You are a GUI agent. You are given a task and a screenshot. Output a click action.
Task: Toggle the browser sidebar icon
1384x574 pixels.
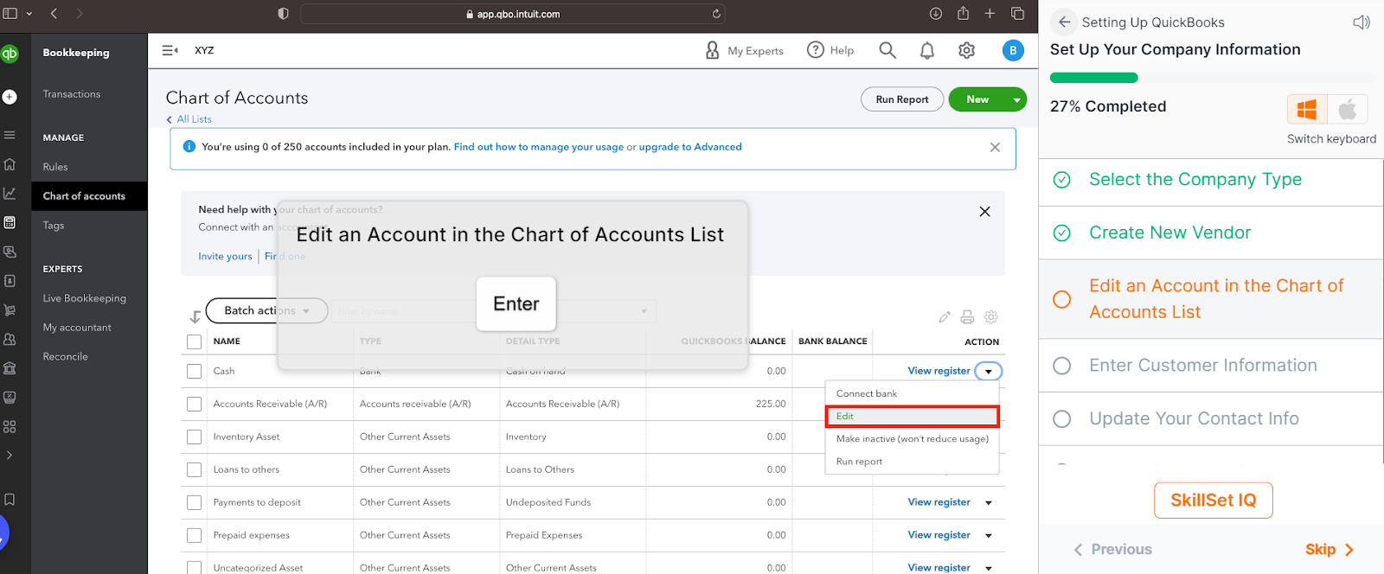tap(10, 14)
